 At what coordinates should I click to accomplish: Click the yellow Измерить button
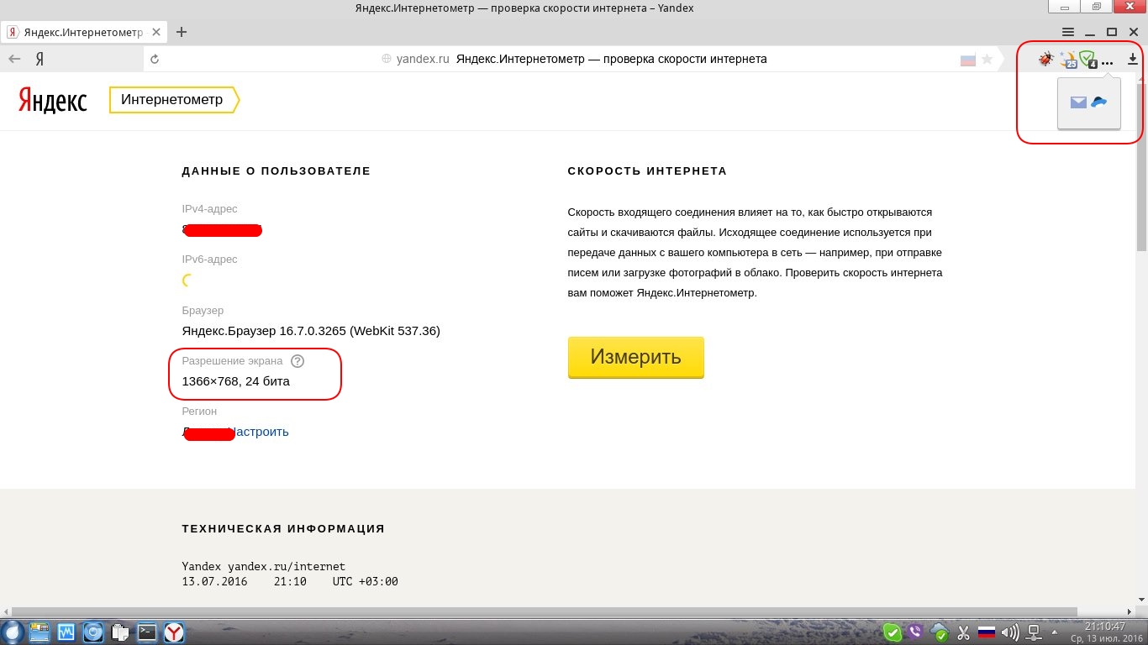(636, 357)
